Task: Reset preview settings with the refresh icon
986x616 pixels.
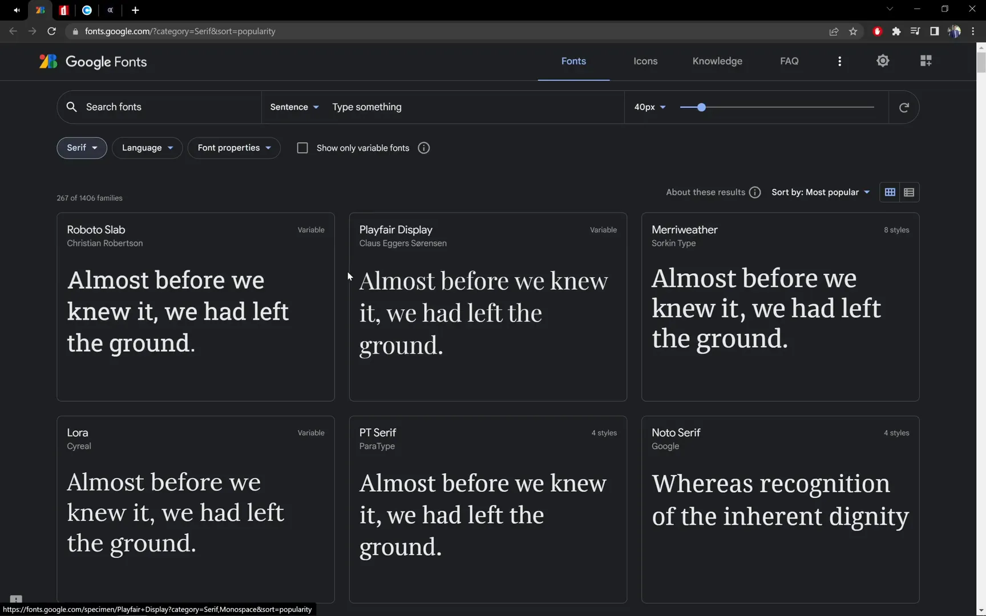Action: pos(904,107)
